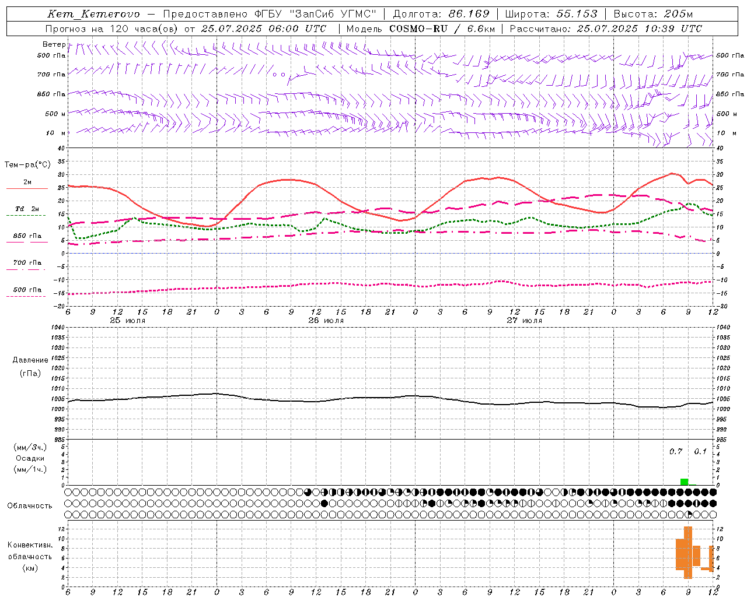Click the dotted pink line sample under 500 гПа legend
The image size is (747, 597).
26,296
